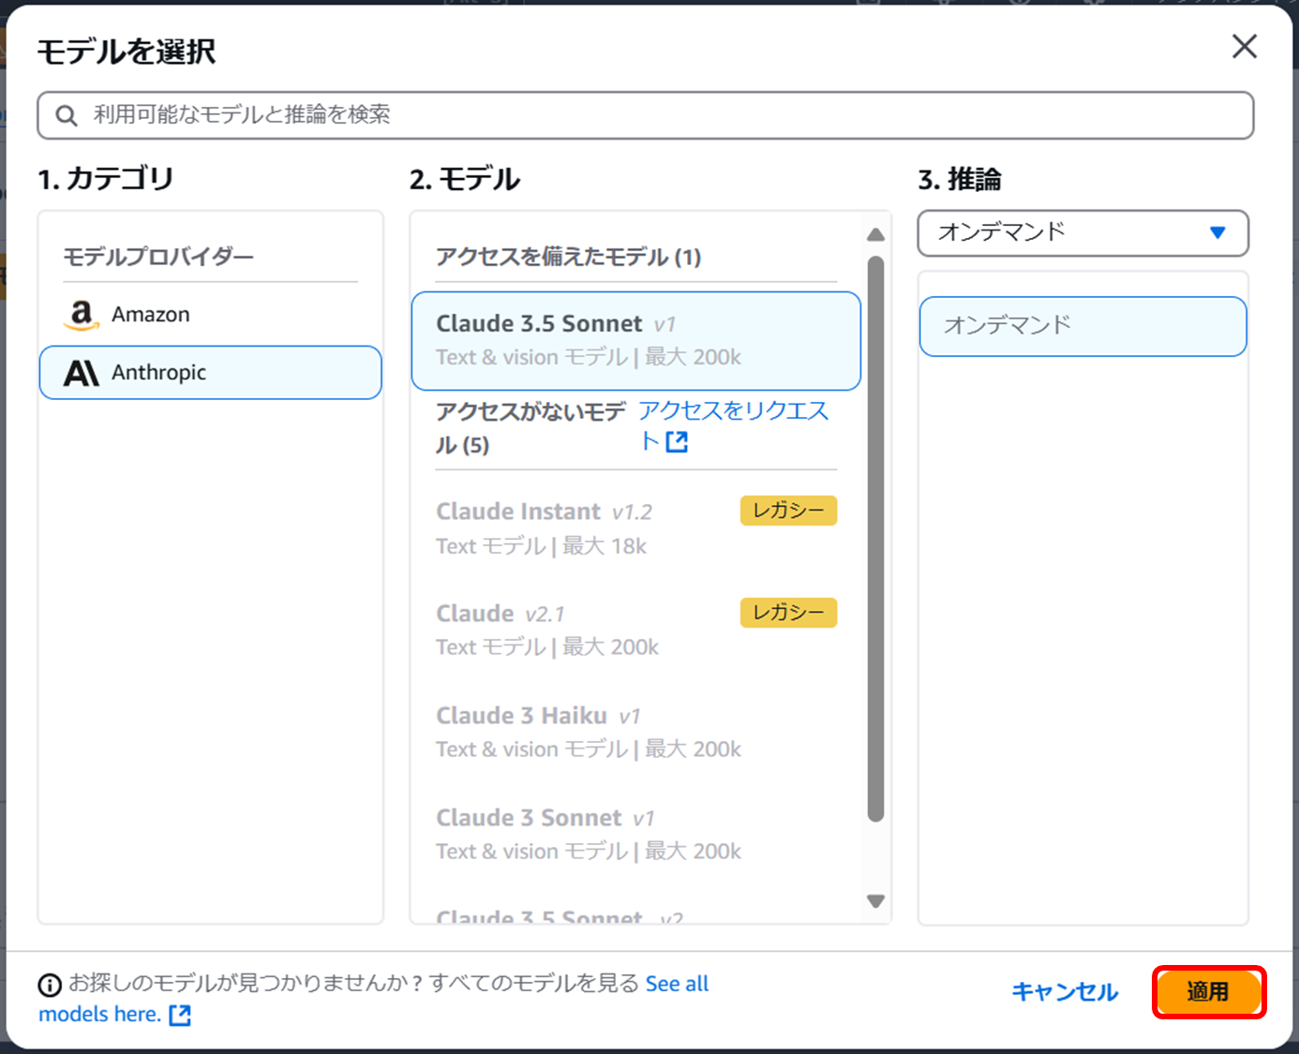Click the Amazon logo icon
Image resolution: width=1299 pixels, height=1054 pixels.
[x=82, y=315]
